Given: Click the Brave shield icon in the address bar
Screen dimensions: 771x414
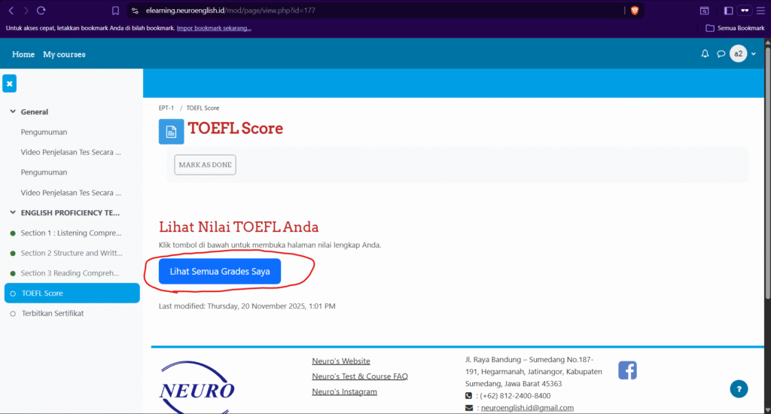Looking at the screenshot, I should (634, 11).
